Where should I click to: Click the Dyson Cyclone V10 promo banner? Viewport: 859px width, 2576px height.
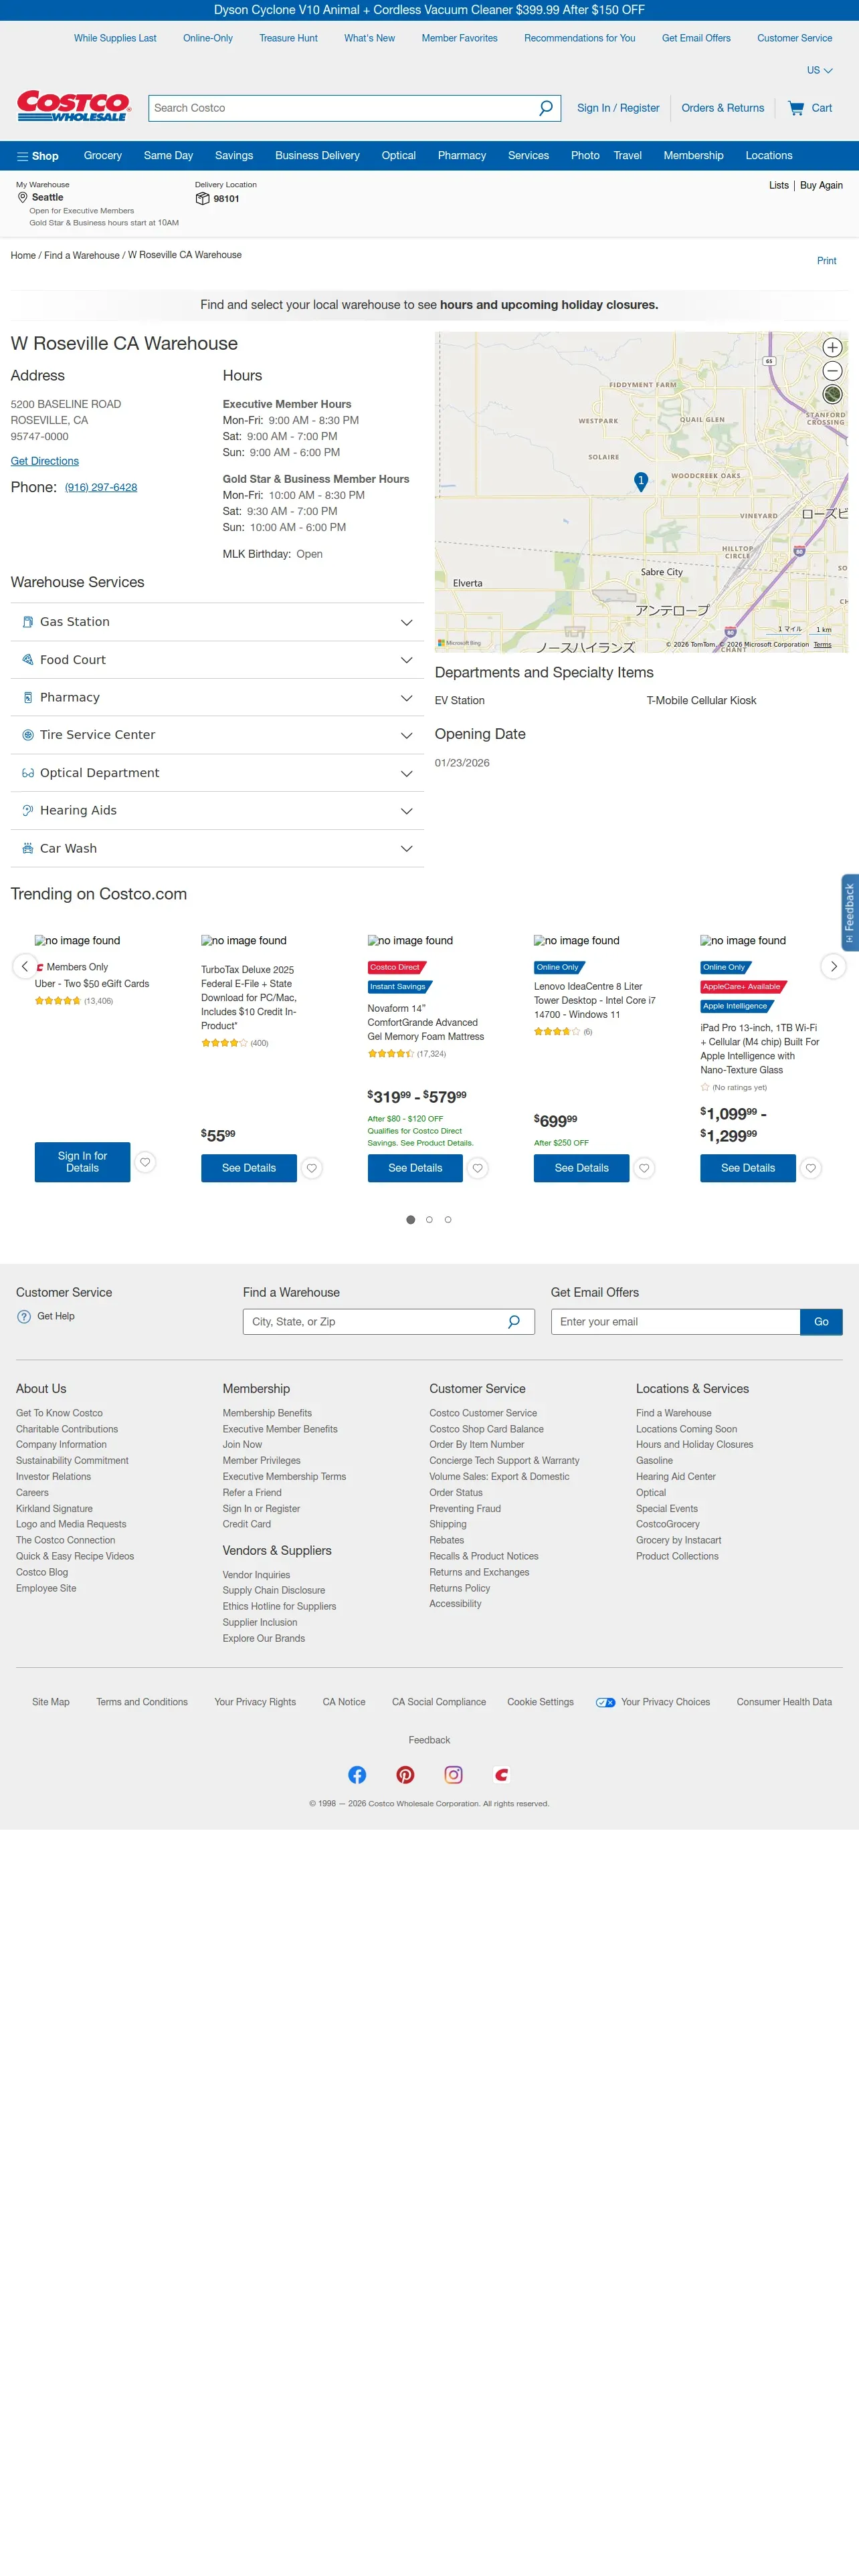point(429,10)
